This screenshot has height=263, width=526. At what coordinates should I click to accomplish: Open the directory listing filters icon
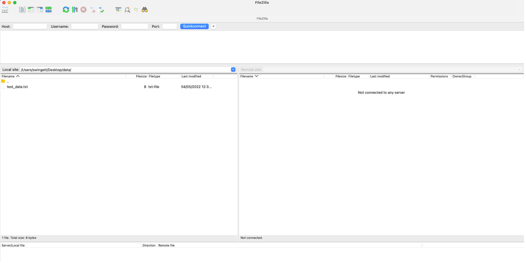(x=119, y=10)
